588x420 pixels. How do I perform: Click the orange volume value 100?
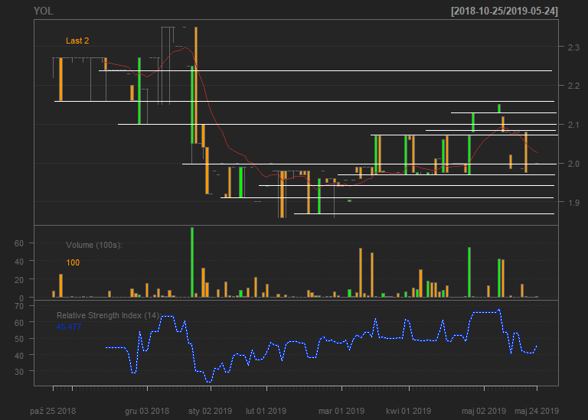pos(73,262)
